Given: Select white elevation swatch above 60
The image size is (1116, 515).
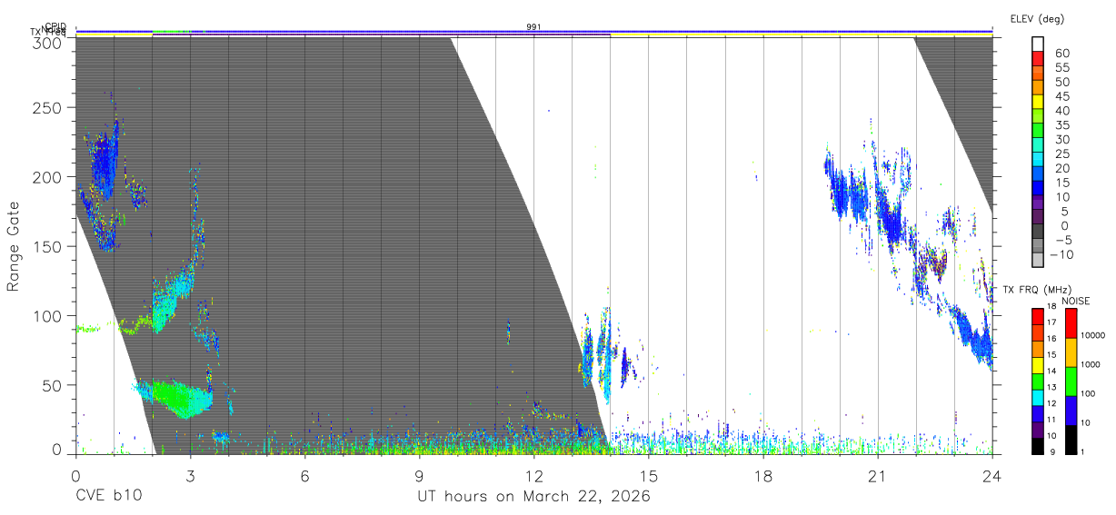Looking at the screenshot, I should pyautogui.click(x=1038, y=44).
